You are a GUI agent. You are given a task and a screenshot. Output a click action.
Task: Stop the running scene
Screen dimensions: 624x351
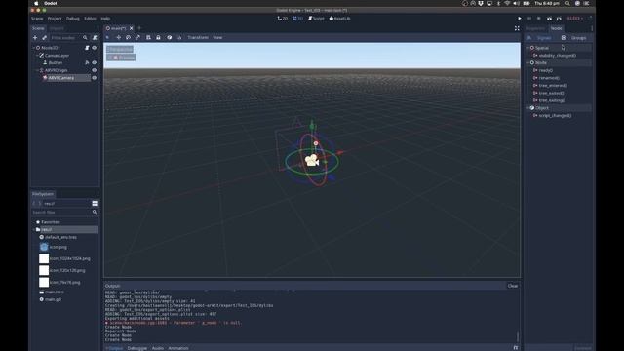pyautogui.click(x=539, y=19)
